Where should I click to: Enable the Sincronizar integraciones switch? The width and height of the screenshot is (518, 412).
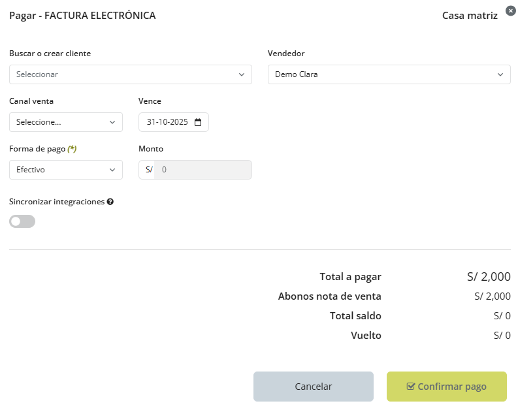pos(22,221)
